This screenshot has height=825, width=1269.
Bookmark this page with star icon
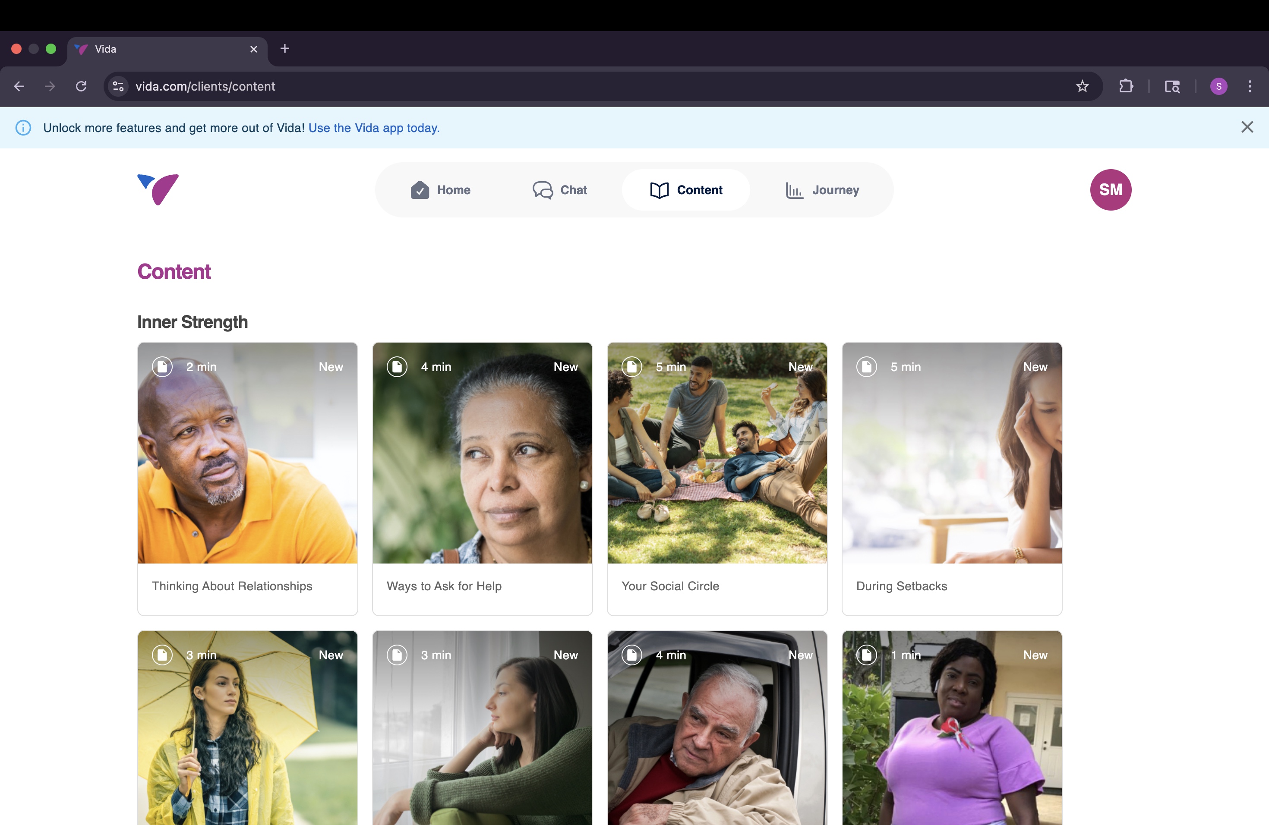pyautogui.click(x=1082, y=86)
